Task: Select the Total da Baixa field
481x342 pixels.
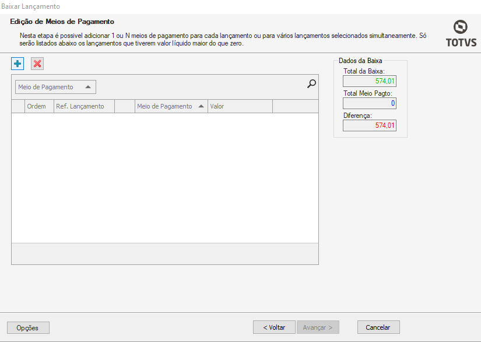Action: (369, 81)
